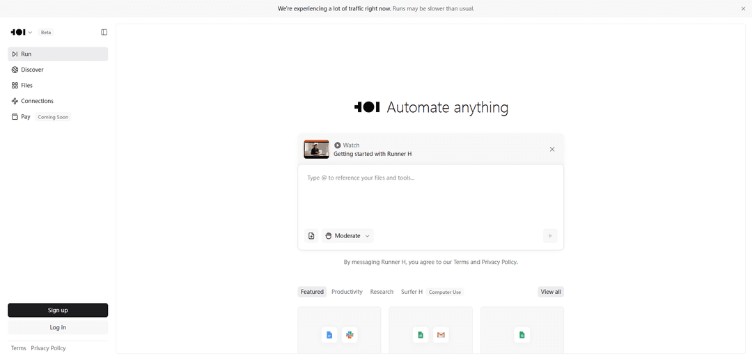This screenshot has height=360, width=752.
Task: Click the H company logo in sidebar
Action: [x=17, y=32]
